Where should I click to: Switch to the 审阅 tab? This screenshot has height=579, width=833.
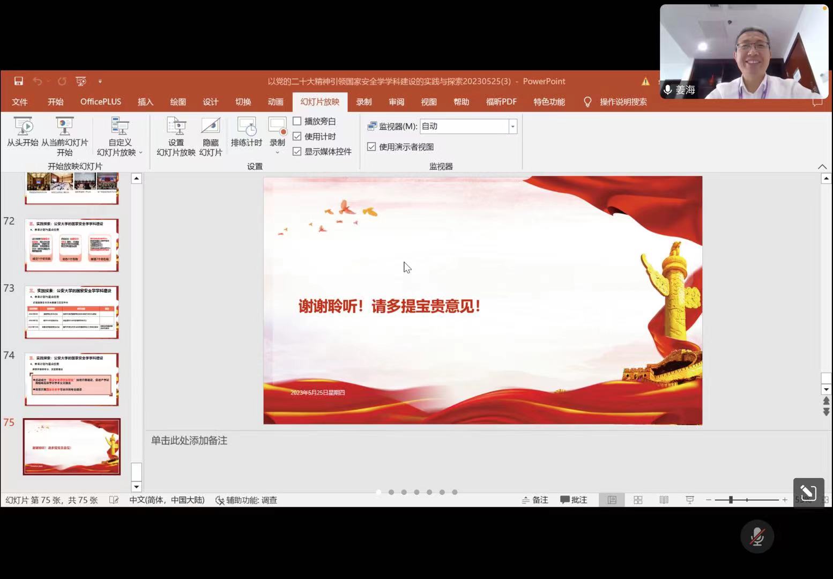(397, 102)
